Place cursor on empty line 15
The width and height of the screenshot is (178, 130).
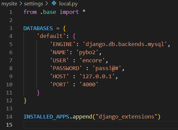(101, 125)
